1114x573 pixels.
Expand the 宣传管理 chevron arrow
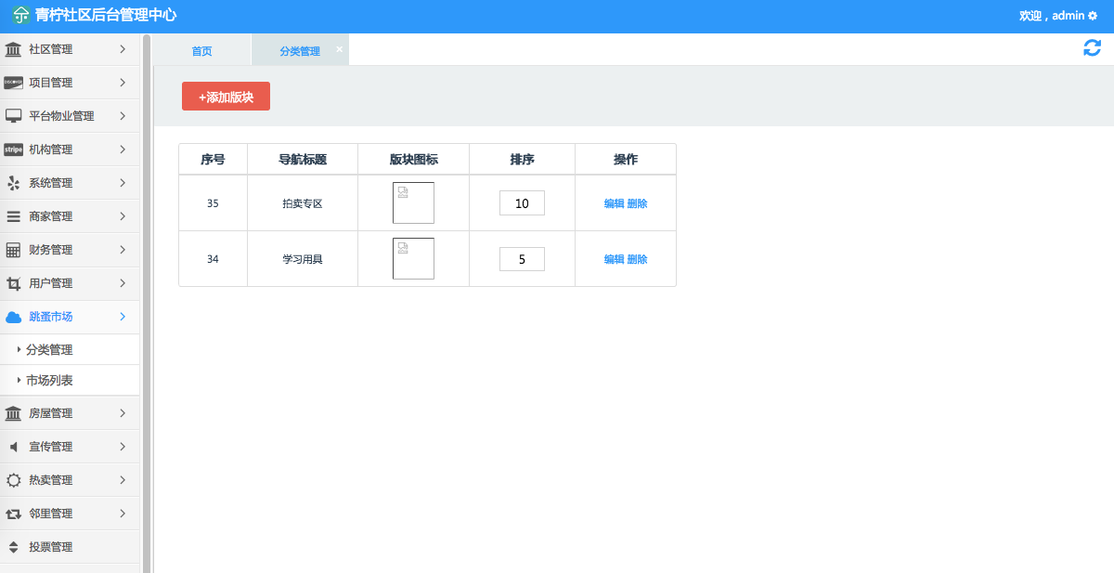tap(123, 447)
